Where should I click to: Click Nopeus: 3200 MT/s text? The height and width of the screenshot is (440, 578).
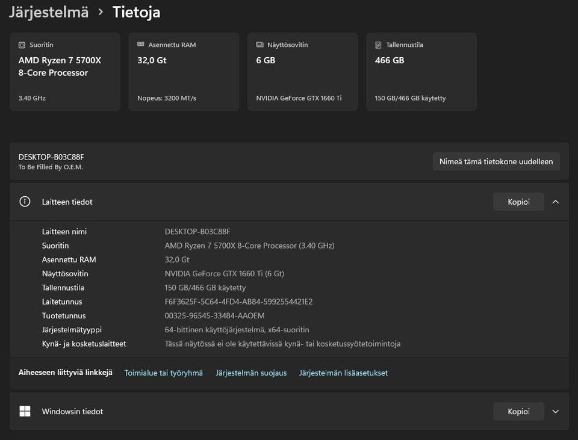[167, 98]
